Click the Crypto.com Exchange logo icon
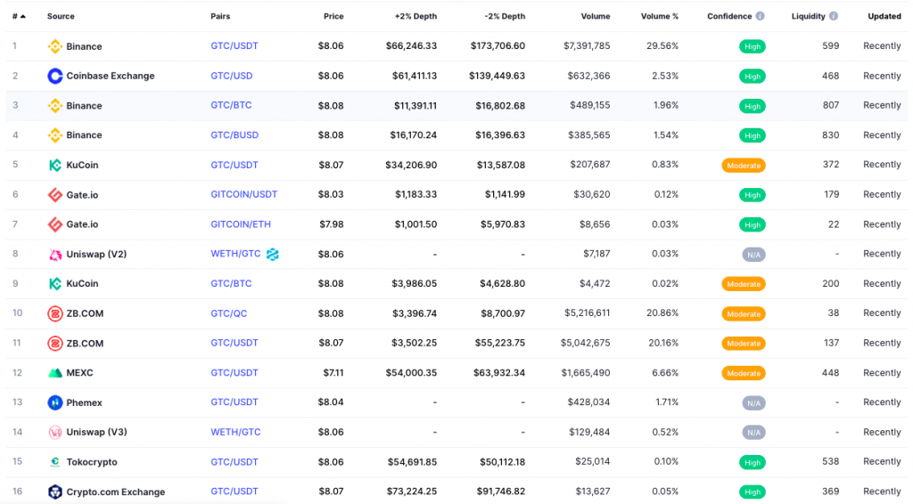Screen dimensions: 913x504 pyautogui.click(x=54, y=492)
